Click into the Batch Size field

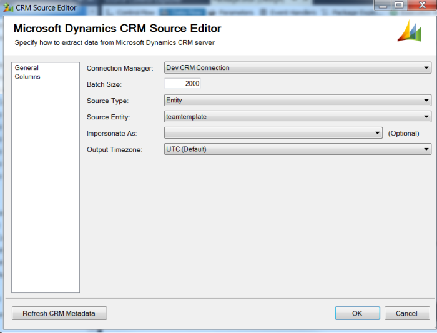[x=182, y=84]
